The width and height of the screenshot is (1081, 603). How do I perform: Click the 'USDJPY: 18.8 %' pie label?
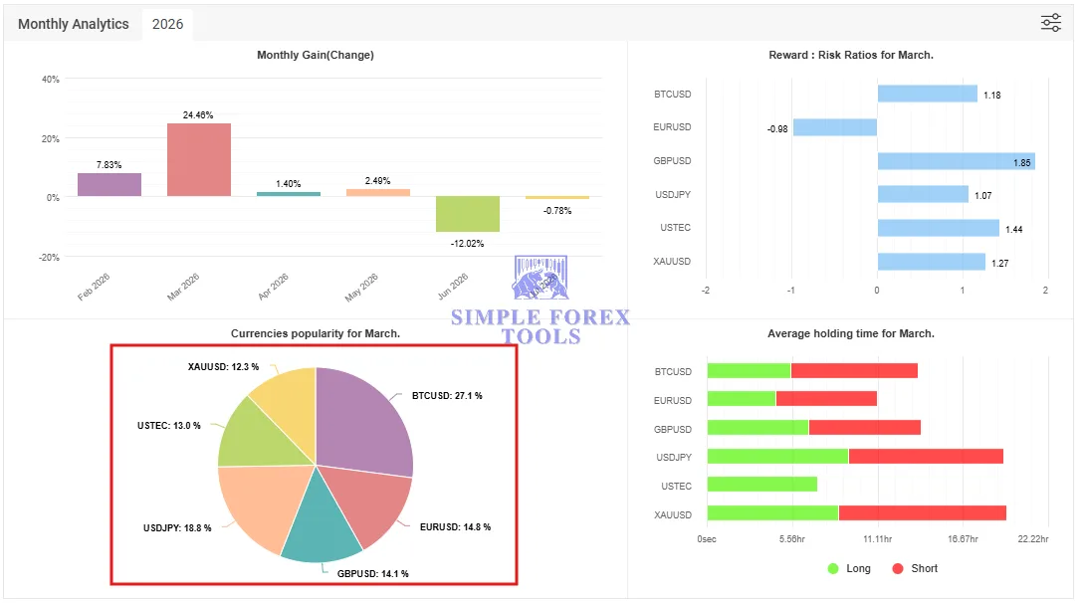pyautogui.click(x=177, y=528)
